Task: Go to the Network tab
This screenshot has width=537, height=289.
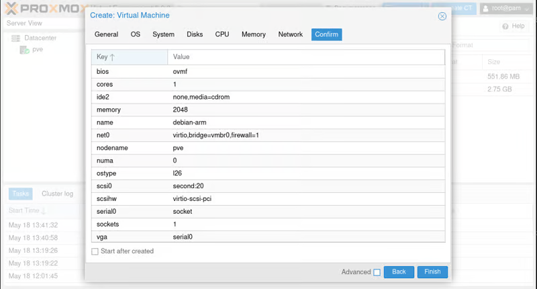Action: point(290,34)
